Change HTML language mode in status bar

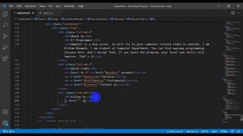click(x=224, y=131)
